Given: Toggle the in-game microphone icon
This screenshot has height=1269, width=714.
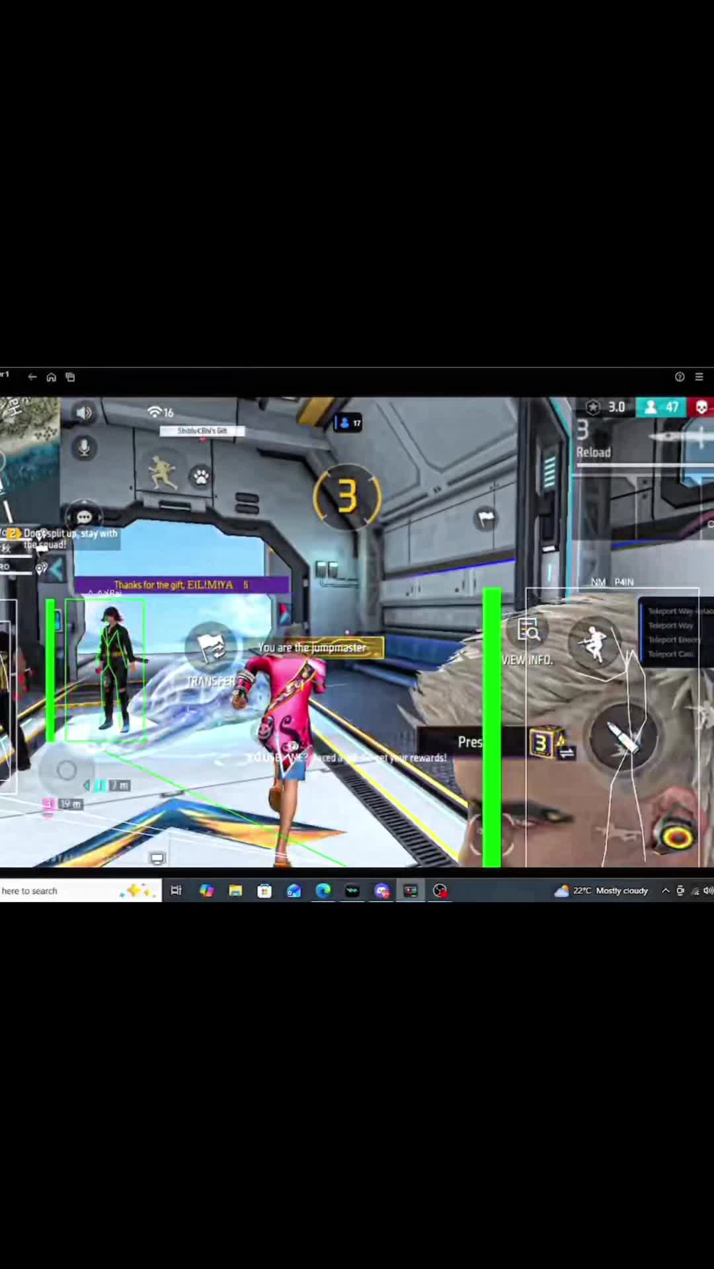Looking at the screenshot, I should tap(84, 448).
